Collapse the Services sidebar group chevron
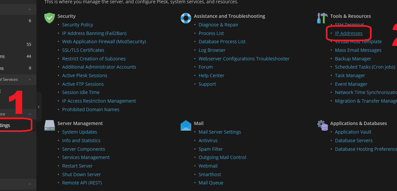 click(x=30, y=80)
